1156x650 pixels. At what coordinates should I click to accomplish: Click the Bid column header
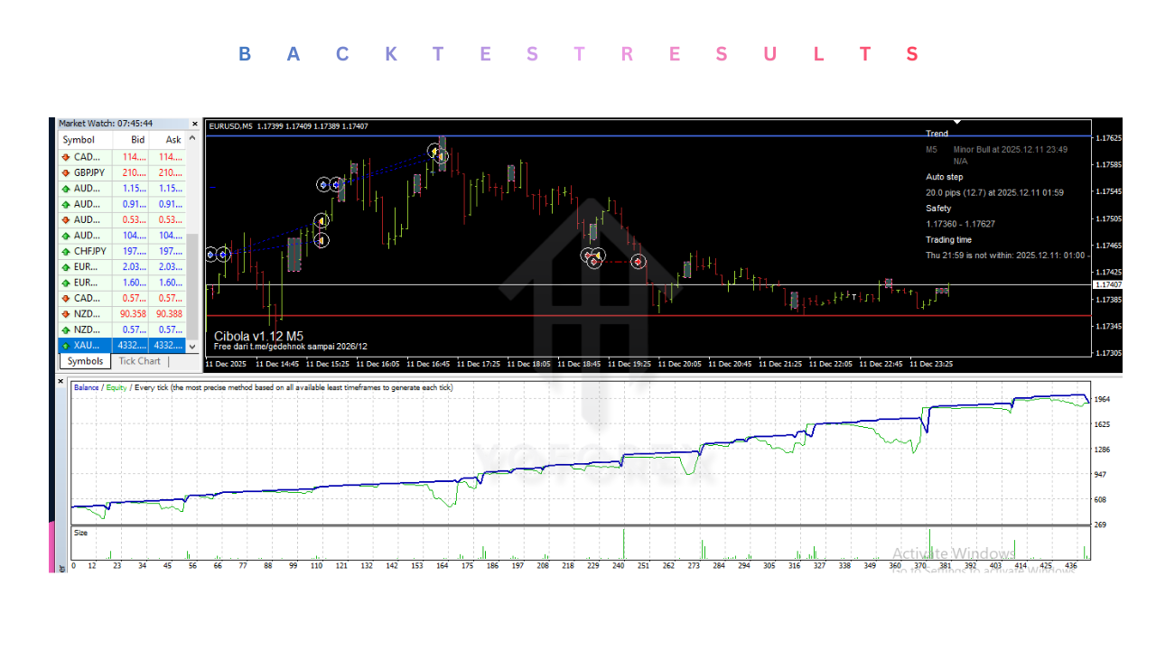pos(137,140)
